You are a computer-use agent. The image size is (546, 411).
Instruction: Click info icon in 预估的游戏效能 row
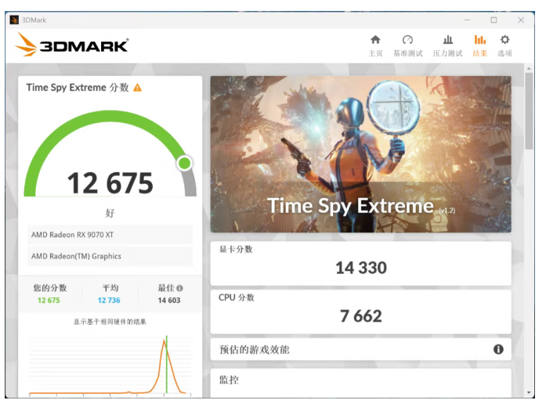pos(498,349)
